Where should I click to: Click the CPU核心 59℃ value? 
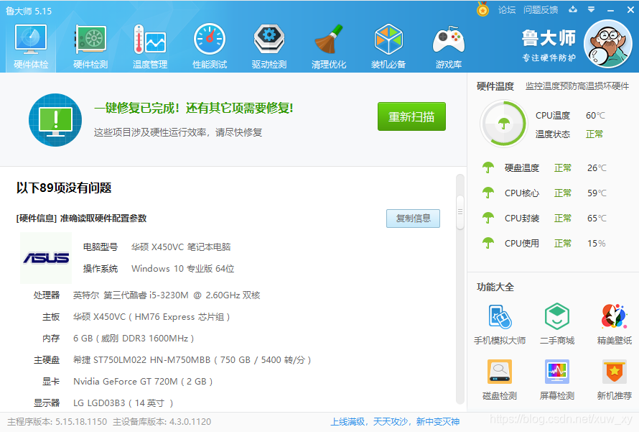click(x=597, y=193)
